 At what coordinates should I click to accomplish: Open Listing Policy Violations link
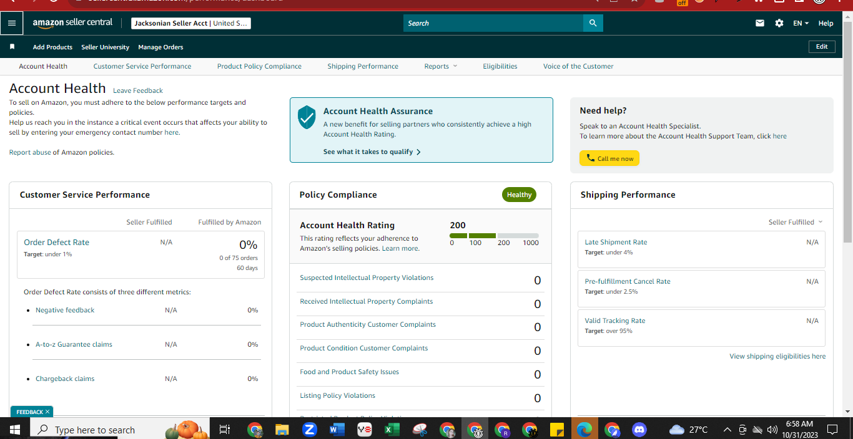click(x=337, y=395)
